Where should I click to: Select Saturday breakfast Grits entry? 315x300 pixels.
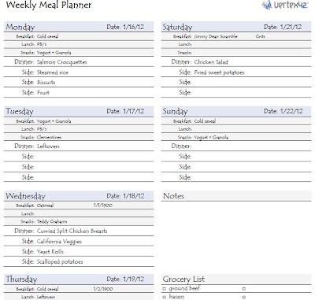click(x=260, y=36)
